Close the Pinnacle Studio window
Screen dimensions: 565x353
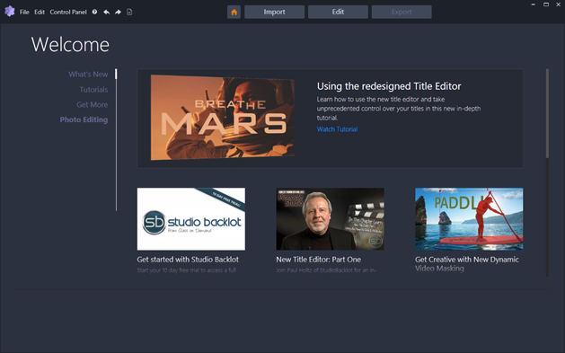click(x=560, y=4)
